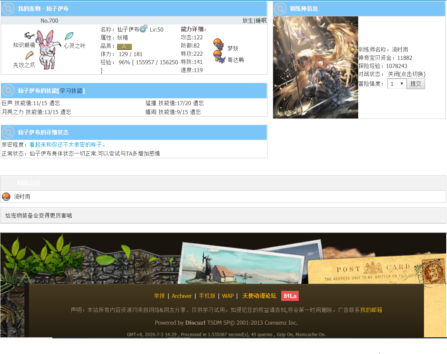Click the 攻击:122 stat
447x354 pixels.
[x=192, y=38]
